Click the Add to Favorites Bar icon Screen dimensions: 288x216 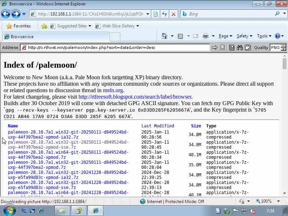click(x=44, y=26)
